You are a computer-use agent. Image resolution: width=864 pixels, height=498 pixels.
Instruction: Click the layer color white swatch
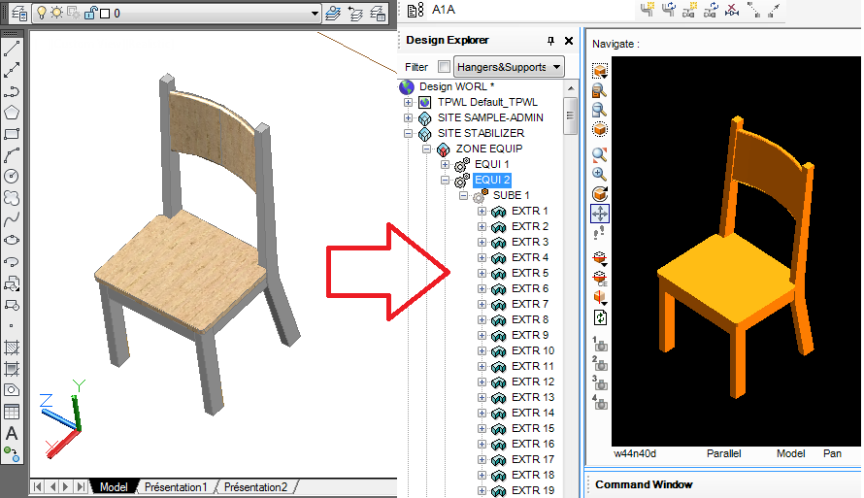click(105, 14)
